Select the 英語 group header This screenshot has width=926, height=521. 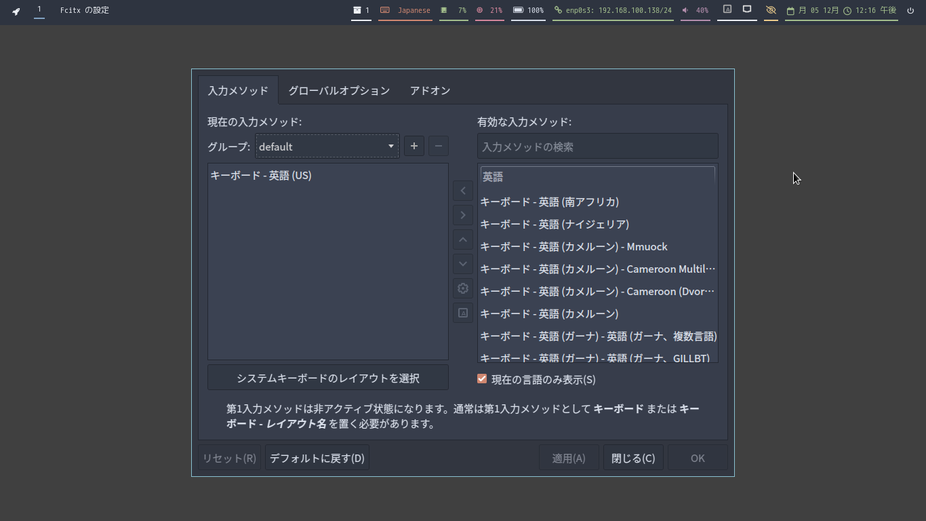coord(598,176)
